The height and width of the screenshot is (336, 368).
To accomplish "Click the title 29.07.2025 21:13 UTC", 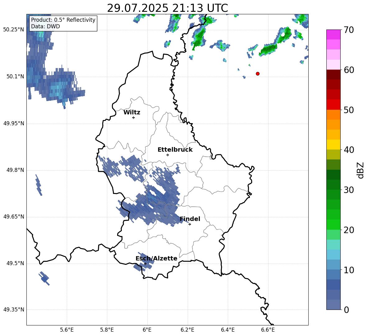I will click(x=168, y=8).
